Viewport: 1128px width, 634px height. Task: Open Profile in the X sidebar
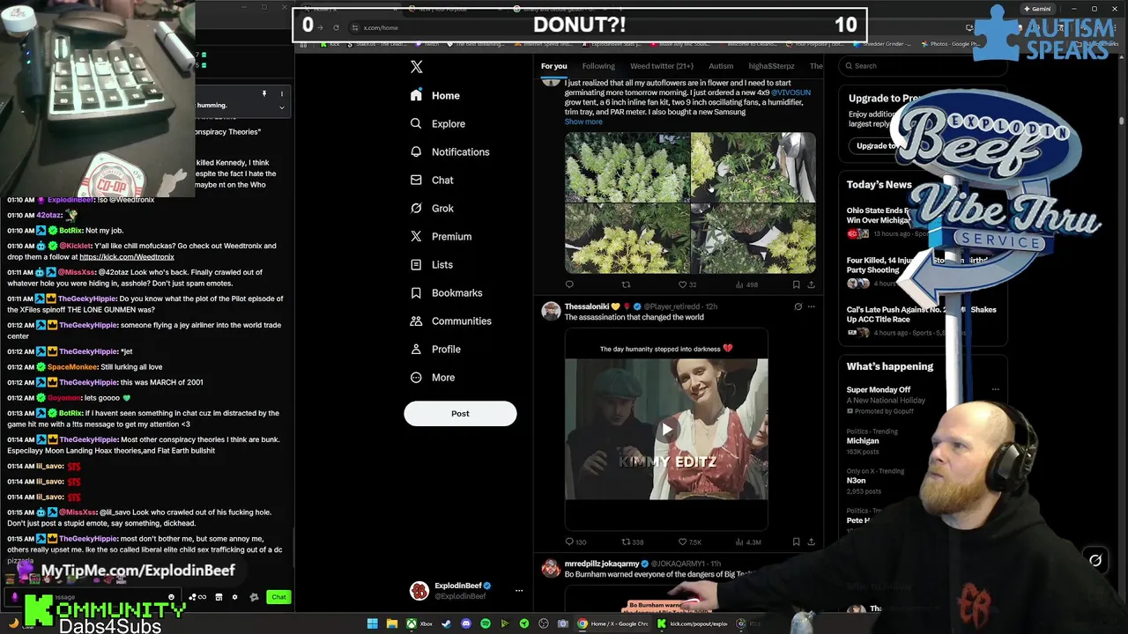[x=435, y=349]
